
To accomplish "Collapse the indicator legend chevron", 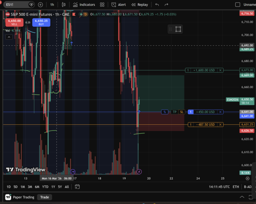I will tap(9, 37).
